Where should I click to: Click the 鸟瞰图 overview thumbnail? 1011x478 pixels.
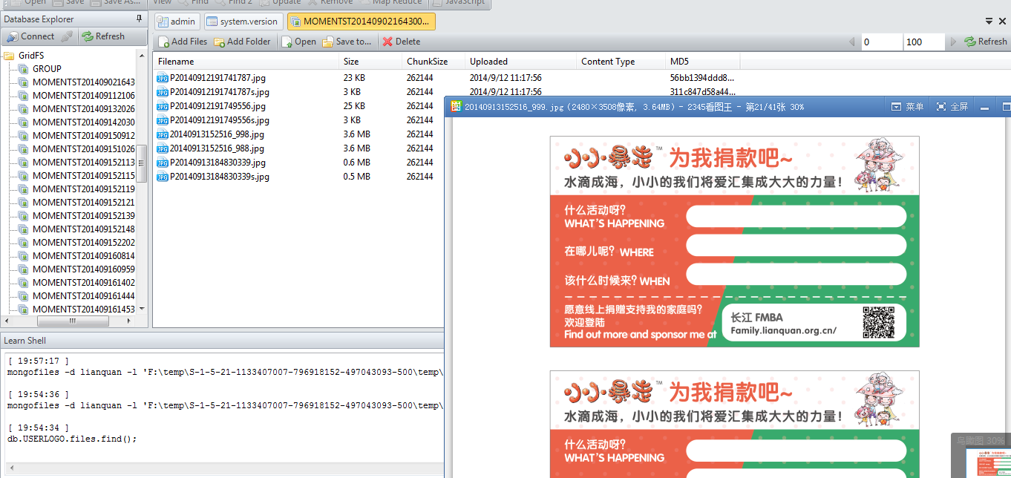[x=981, y=455]
